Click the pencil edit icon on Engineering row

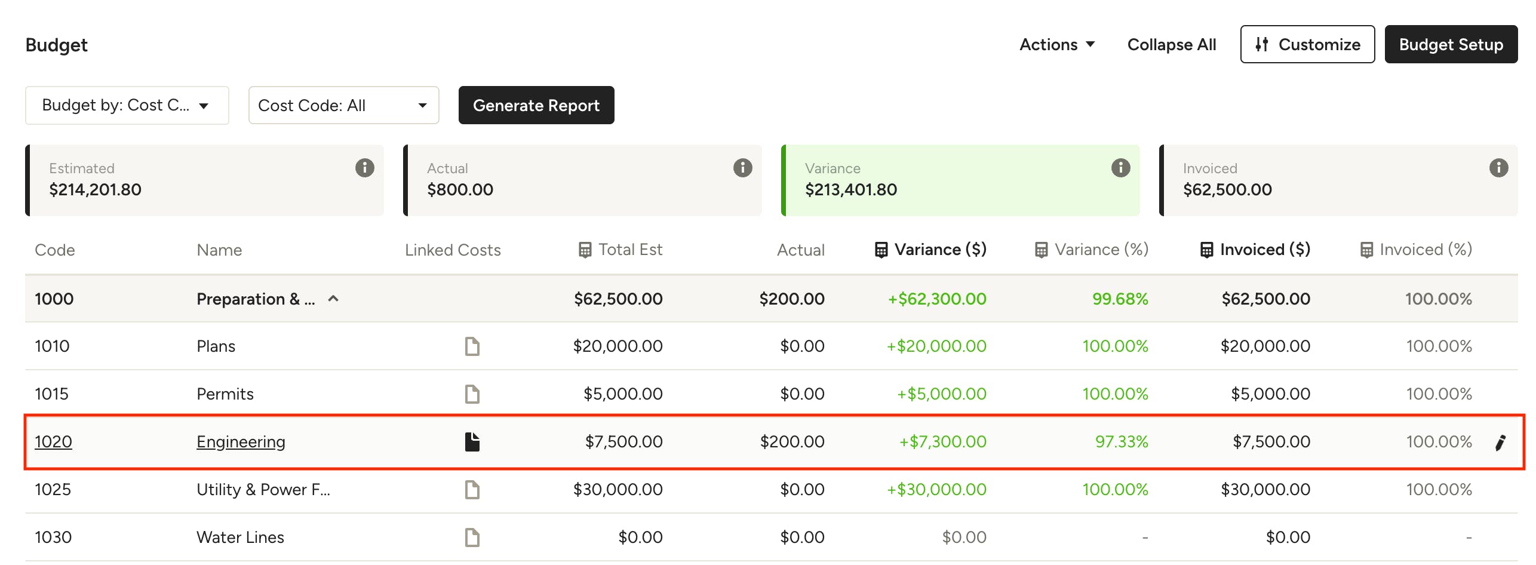click(x=1500, y=443)
